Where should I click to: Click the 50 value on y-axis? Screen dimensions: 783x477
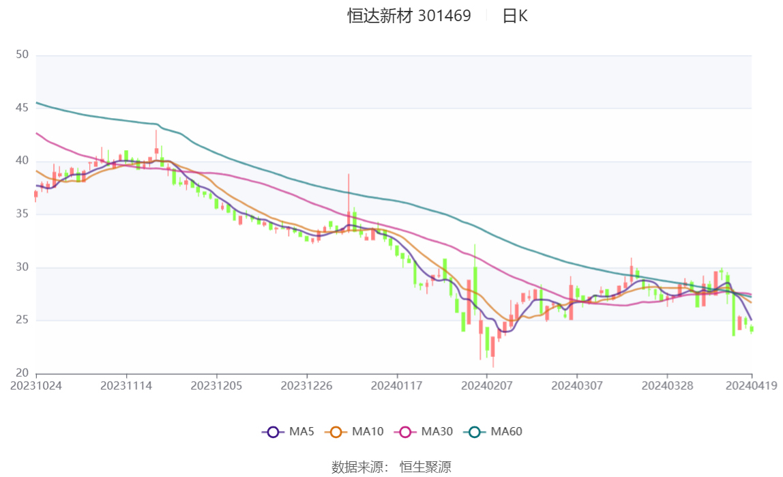pos(22,55)
